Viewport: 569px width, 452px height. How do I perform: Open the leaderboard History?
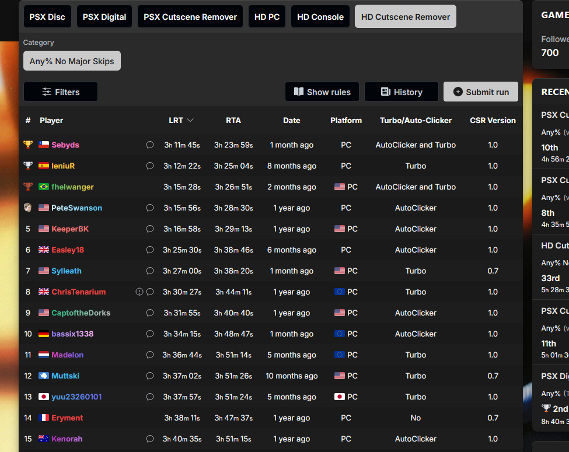(402, 92)
